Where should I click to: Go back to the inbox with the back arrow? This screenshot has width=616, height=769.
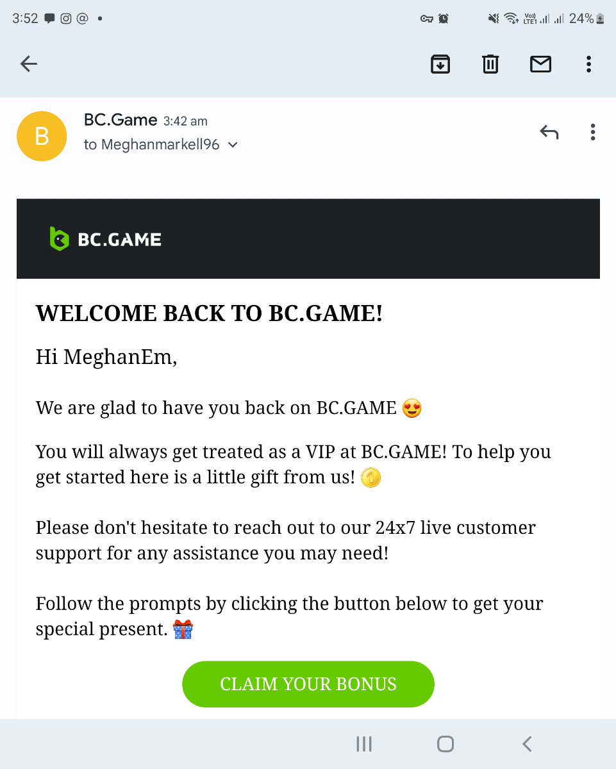click(x=29, y=63)
